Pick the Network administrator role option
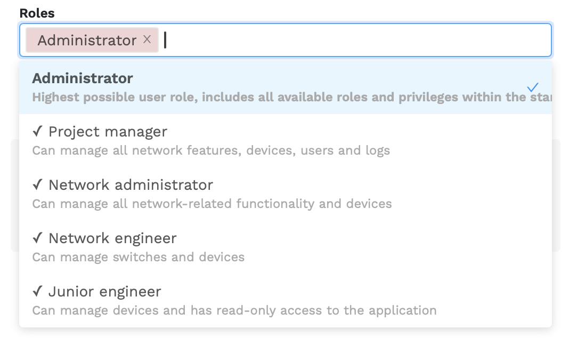Viewport: 569px width, 353px height. pos(131,185)
